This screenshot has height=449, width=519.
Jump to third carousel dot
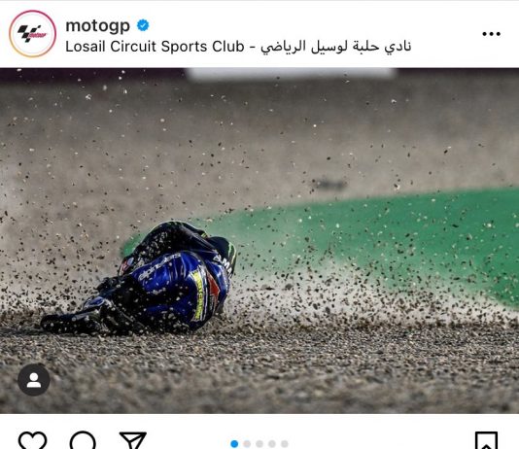[x=259, y=444]
